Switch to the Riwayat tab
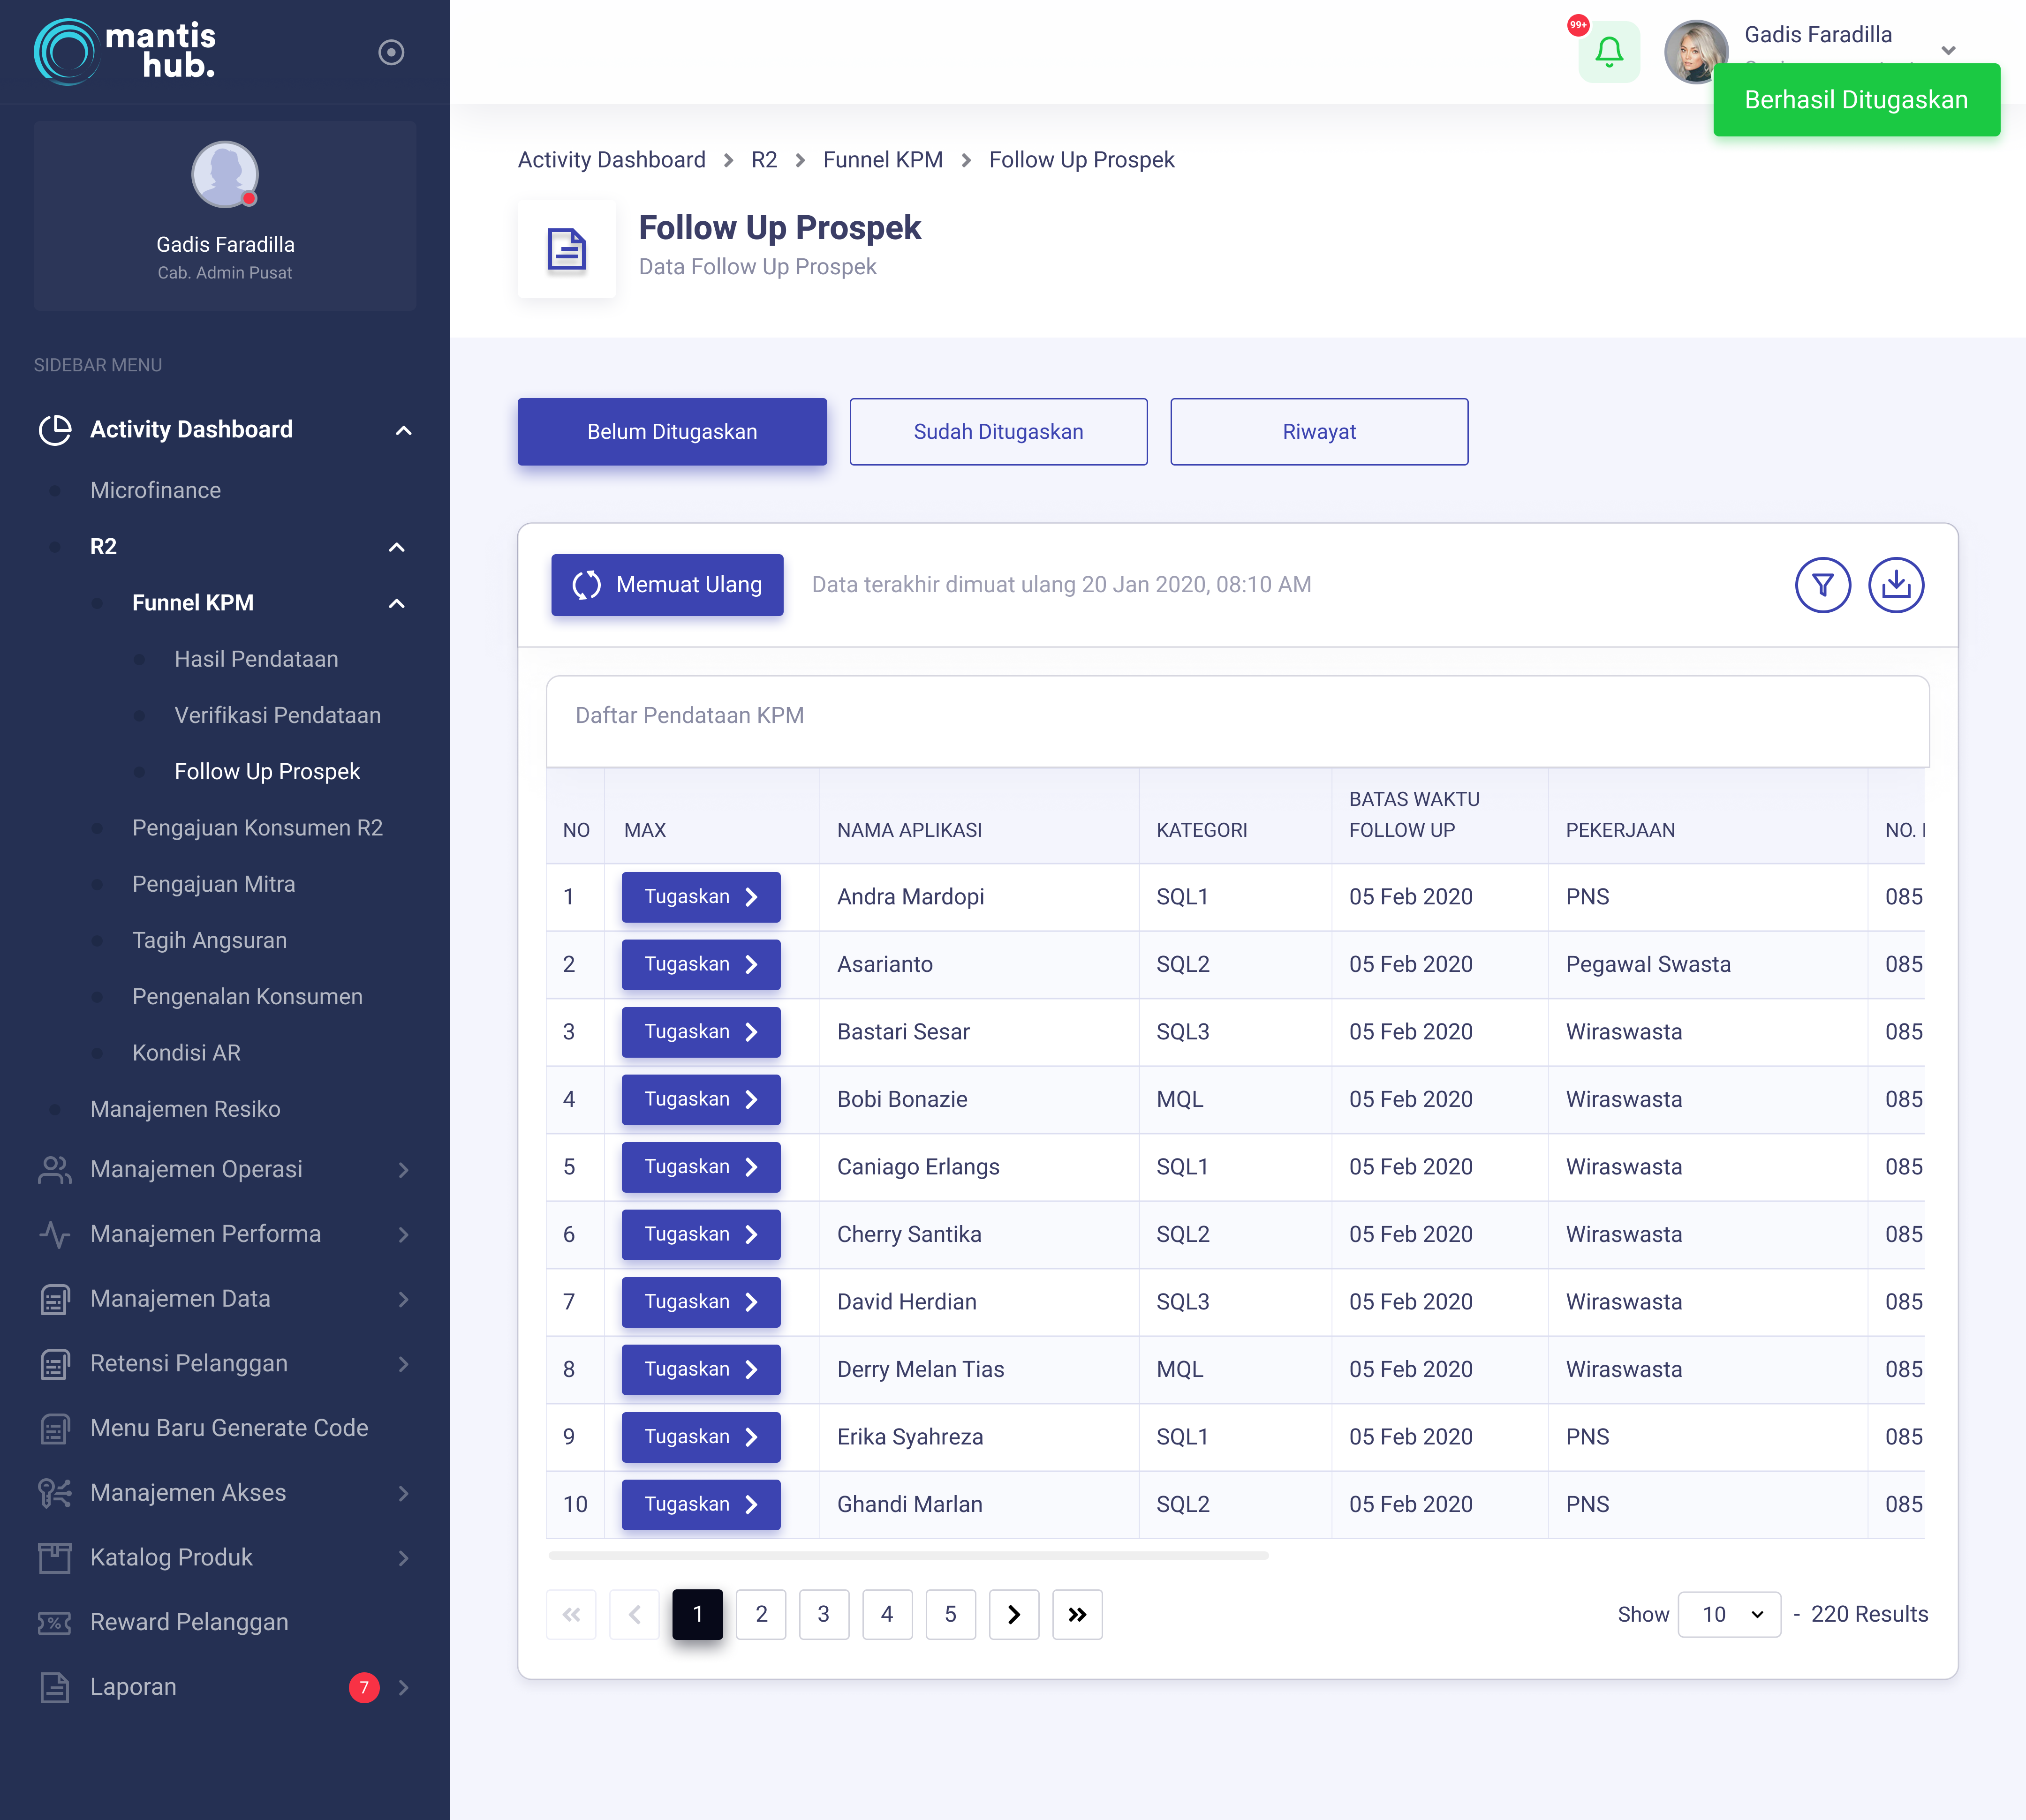Viewport: 2026px width, 1820px height. (1319, 432)
